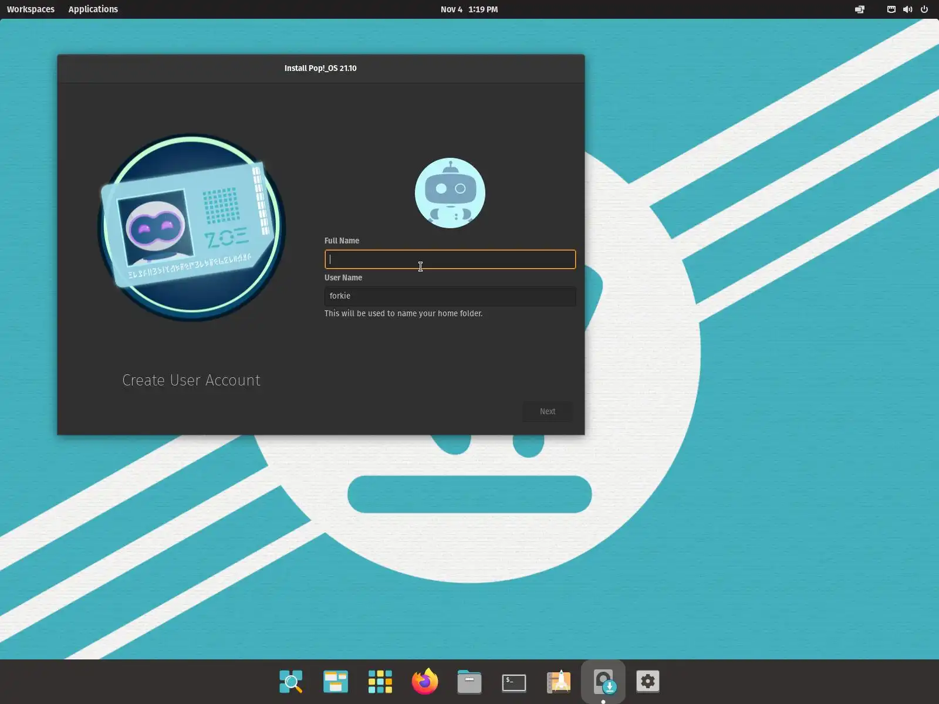Open the Workspaces overview icon in dock
Screen dimensions: 939x704
pyautogui.click(x=336, y=682)
